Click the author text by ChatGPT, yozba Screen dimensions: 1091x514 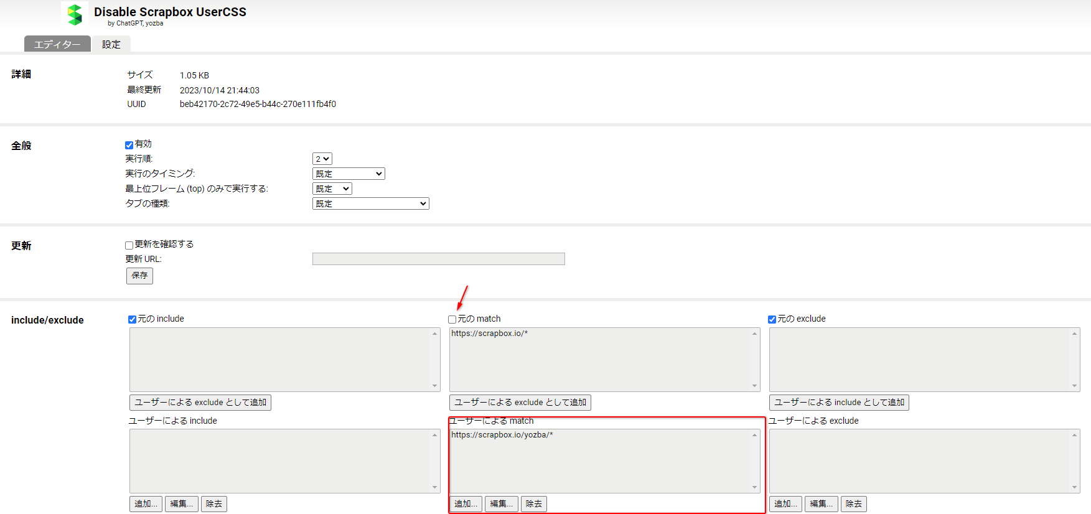(x=136, y=24)
